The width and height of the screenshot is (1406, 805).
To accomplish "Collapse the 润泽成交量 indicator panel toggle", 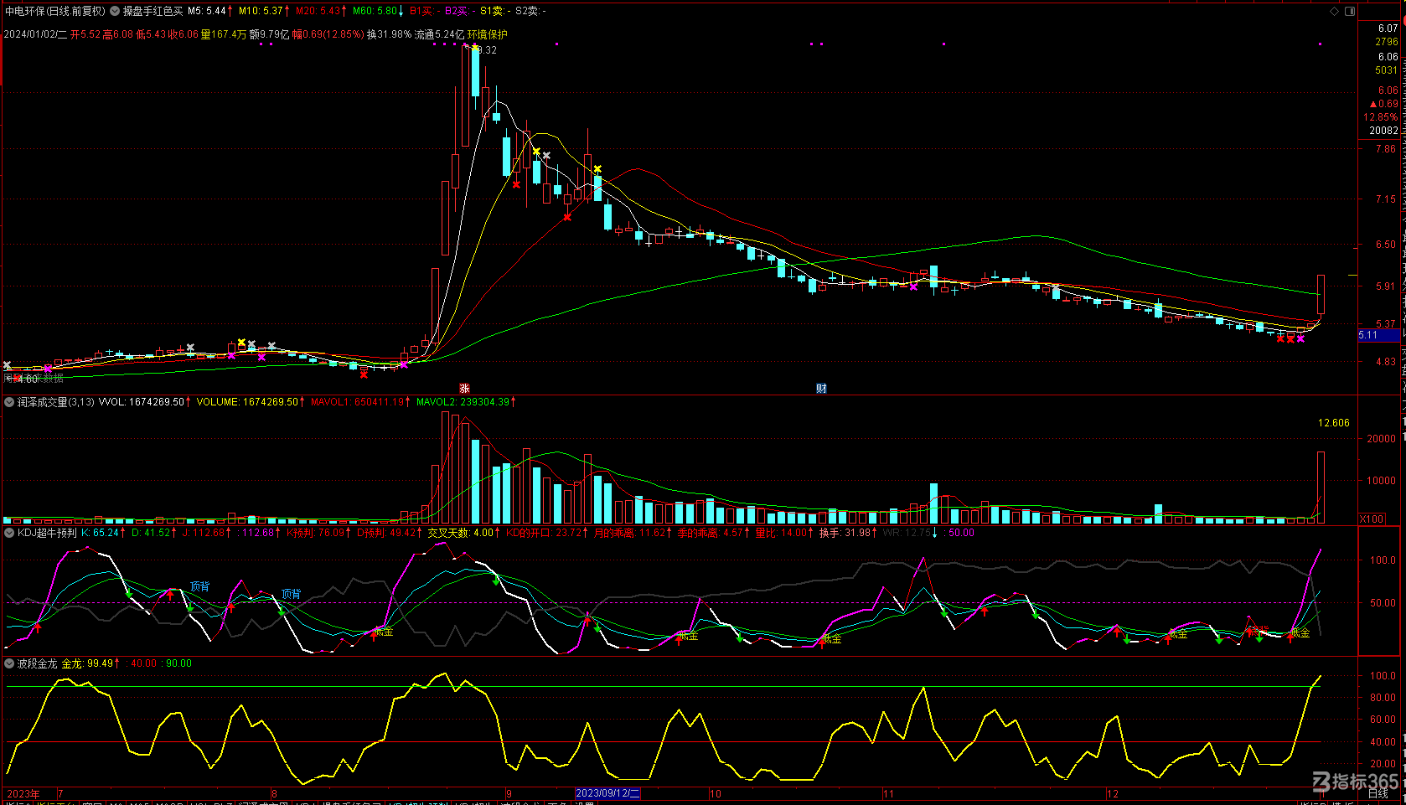I will click(x=9, y=402).
